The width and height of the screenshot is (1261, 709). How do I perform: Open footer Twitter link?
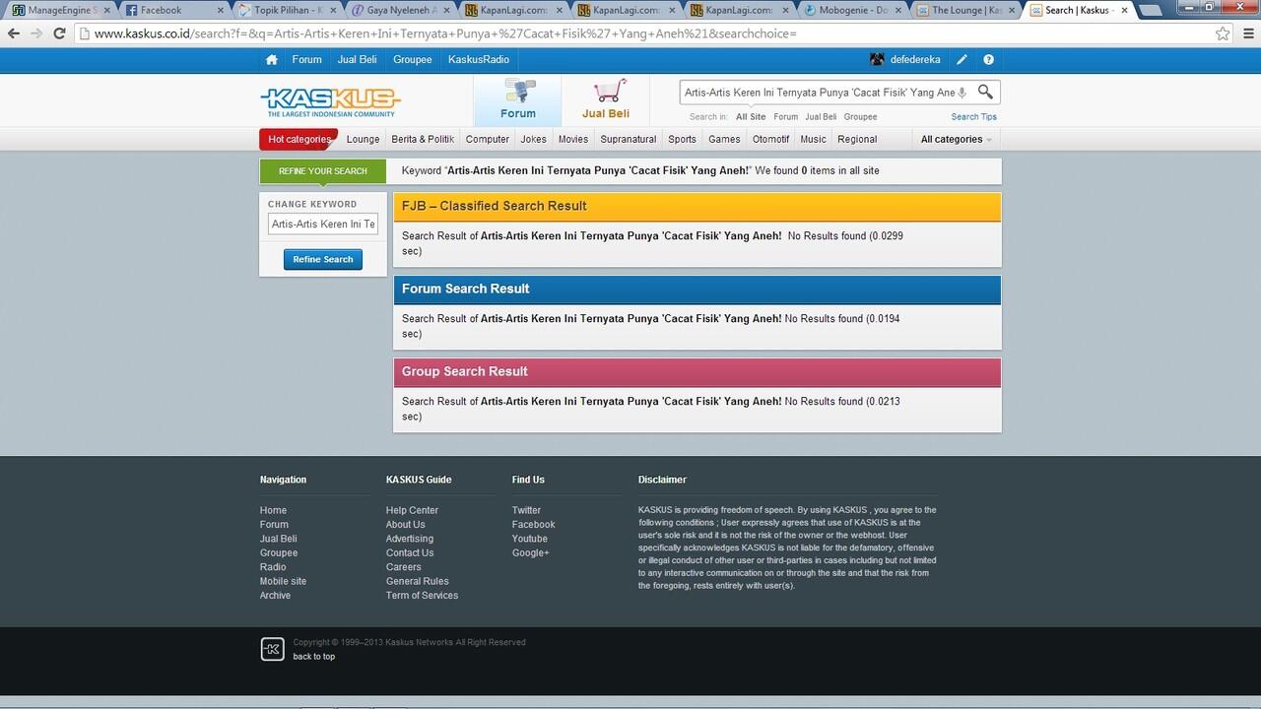pos(526,510)
